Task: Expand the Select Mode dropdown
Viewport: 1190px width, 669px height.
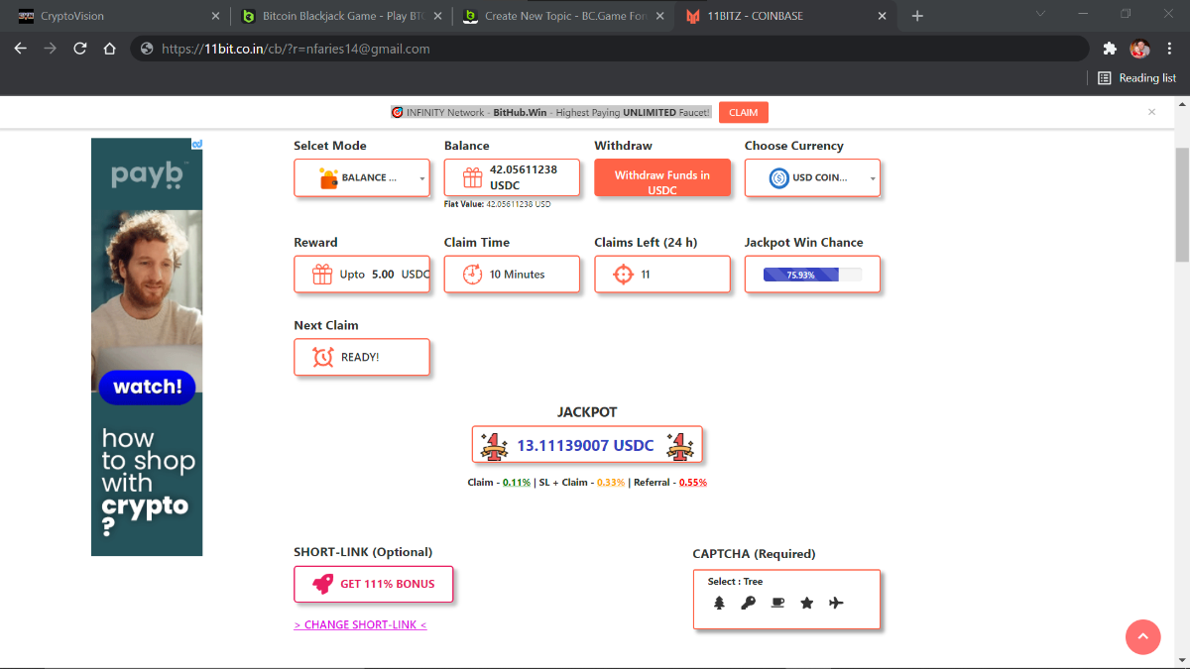Action: coord(362,178)
